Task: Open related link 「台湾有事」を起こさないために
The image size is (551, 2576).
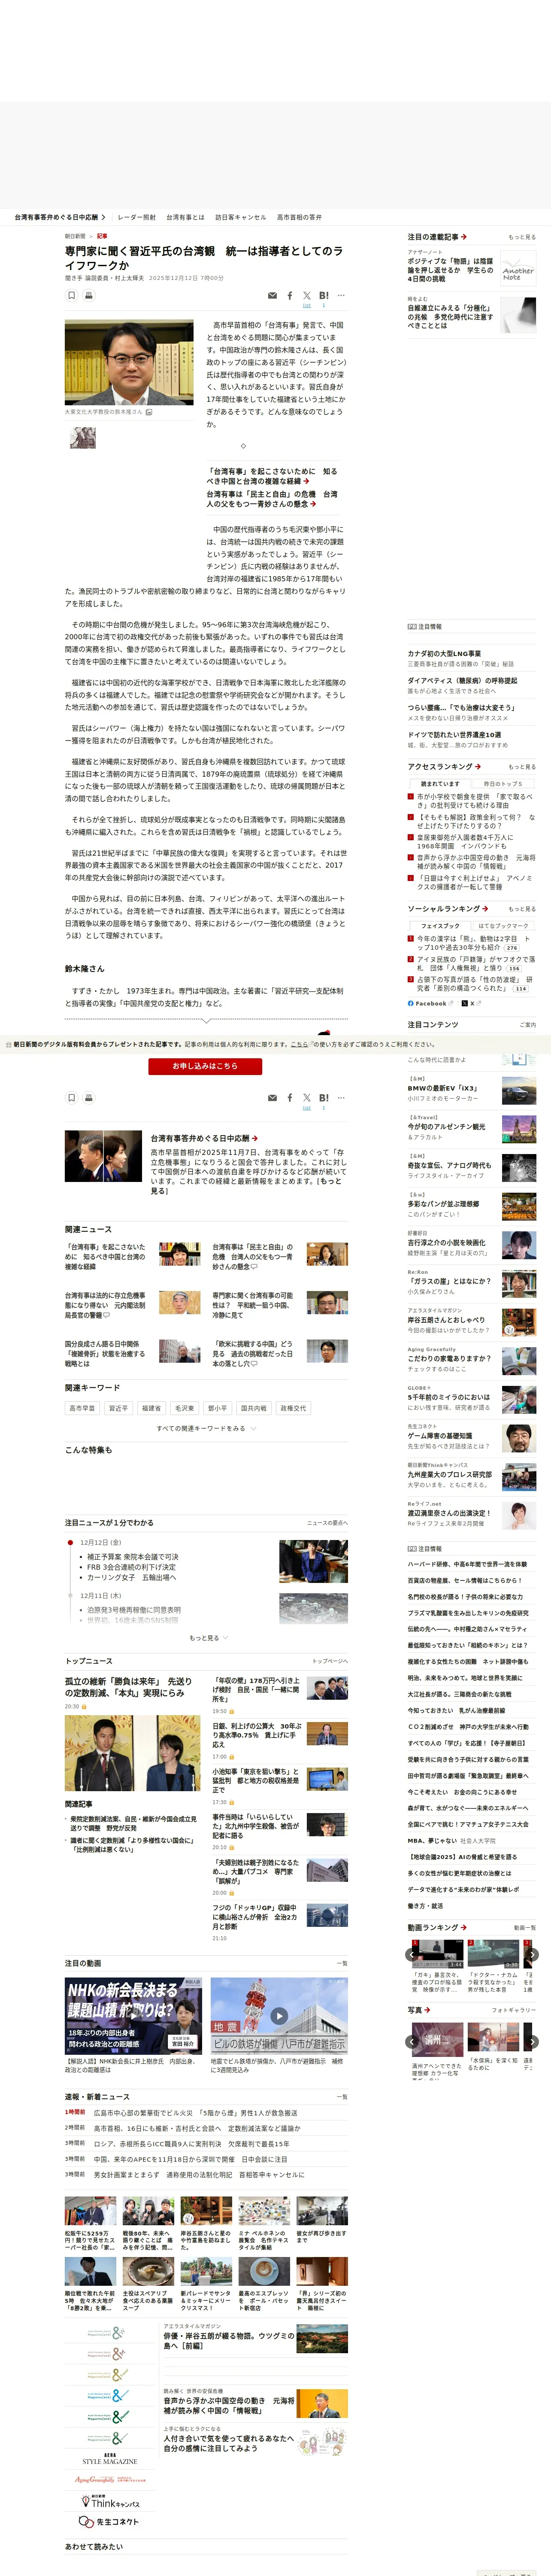Action: 272,476
